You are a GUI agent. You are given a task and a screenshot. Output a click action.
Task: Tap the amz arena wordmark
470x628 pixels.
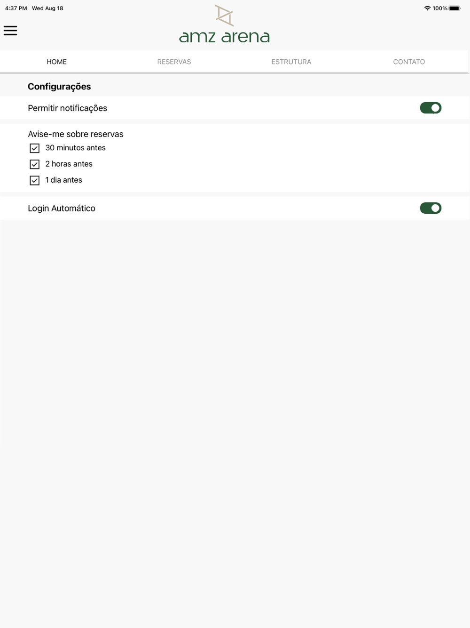[224, 37]
